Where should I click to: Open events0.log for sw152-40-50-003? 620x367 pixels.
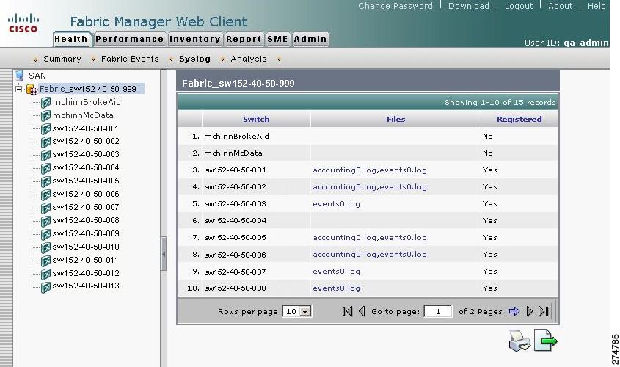coord(337,204)
